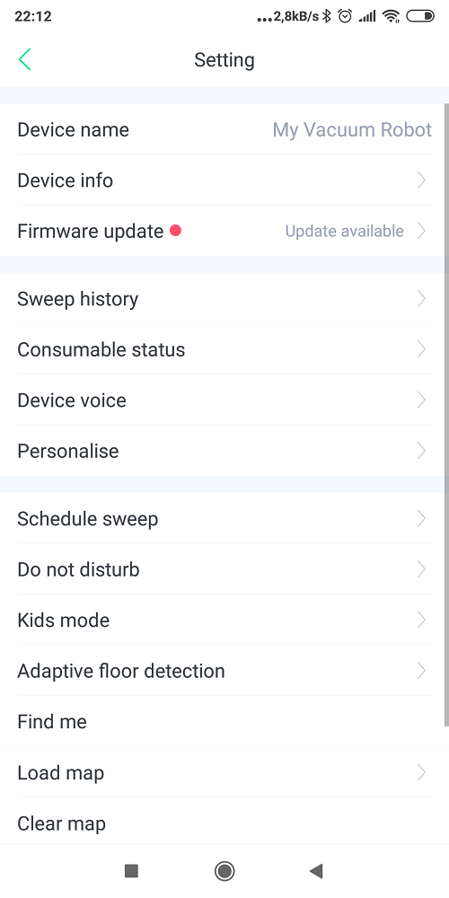This screenshot has height=898, width=449.
Task: Open the Personalise menu entry
Action: [224, 451]
